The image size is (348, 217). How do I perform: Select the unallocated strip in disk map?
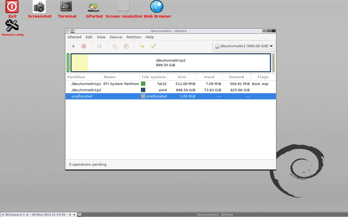pos(273,63)
